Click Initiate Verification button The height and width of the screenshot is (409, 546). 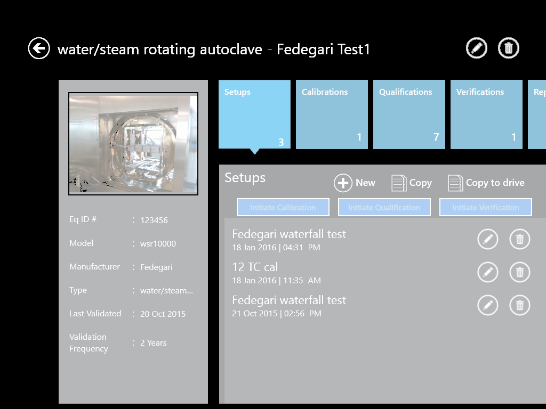(486, 207)
